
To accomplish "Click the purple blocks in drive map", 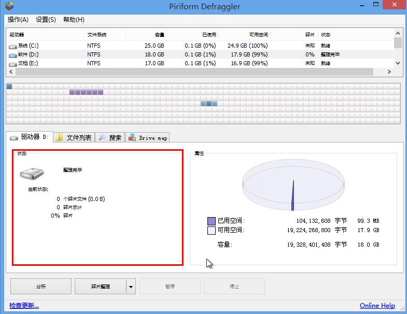I will tap(86, 92).
